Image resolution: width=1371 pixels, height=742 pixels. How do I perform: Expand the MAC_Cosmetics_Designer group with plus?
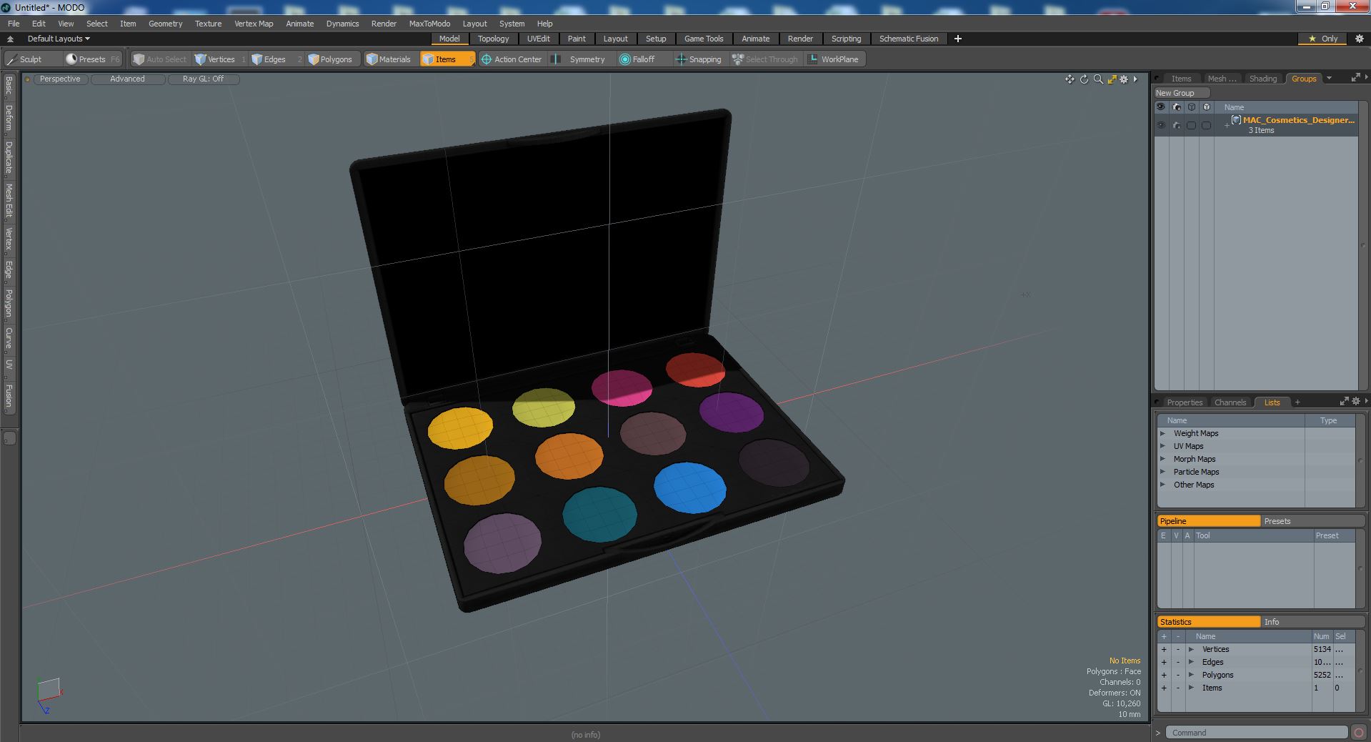click(1227, 126)
